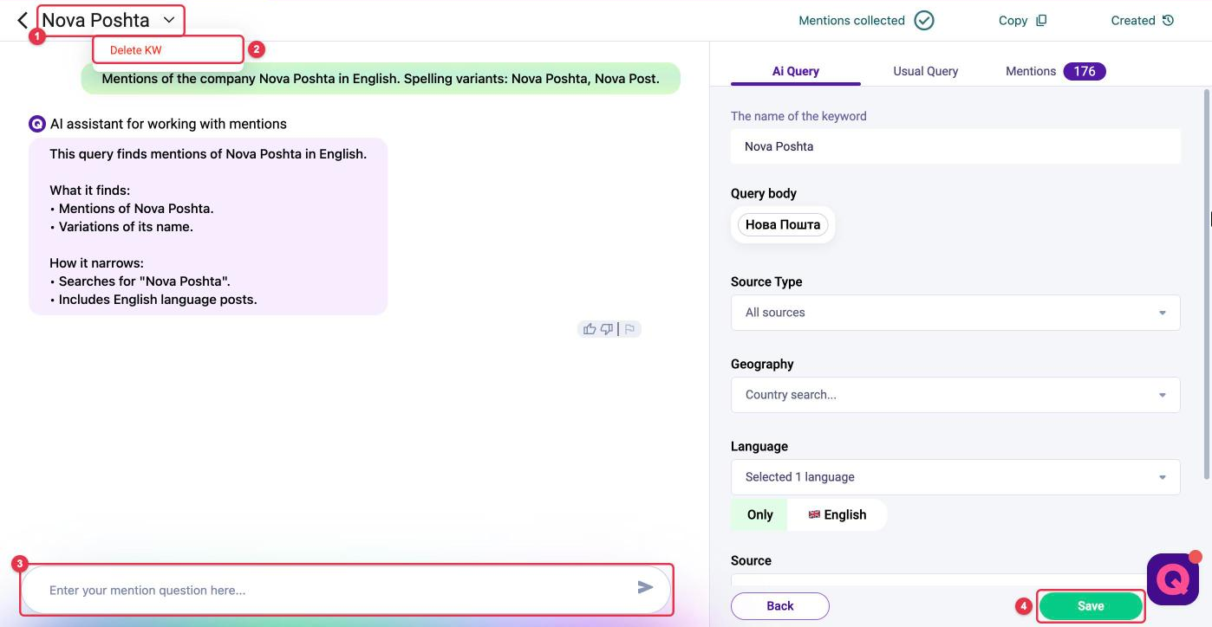Give thumbs down to the AI response
Image resolution: width=1212 pixels, height=627 pixels.
[x=607, y=329]
